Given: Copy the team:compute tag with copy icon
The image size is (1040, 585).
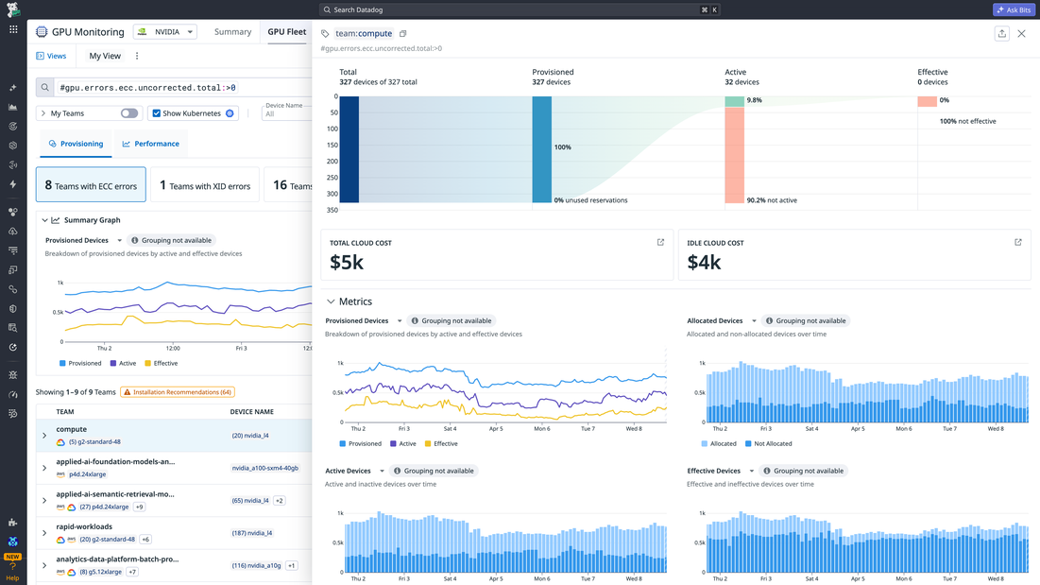Looking at the screenshot, I should 402,34.
